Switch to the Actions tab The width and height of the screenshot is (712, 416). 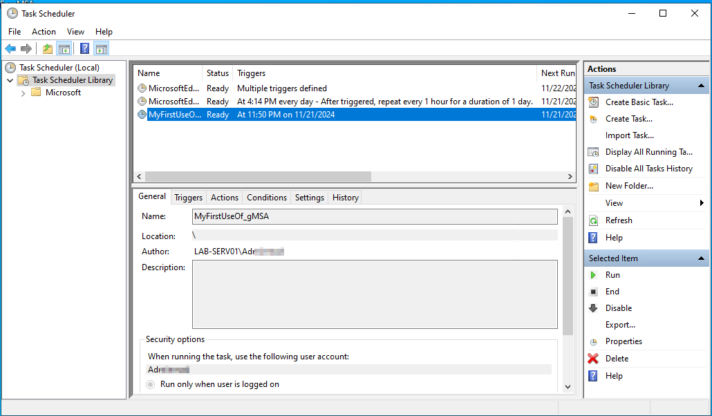pyautogui.click(x=225, y=198)
